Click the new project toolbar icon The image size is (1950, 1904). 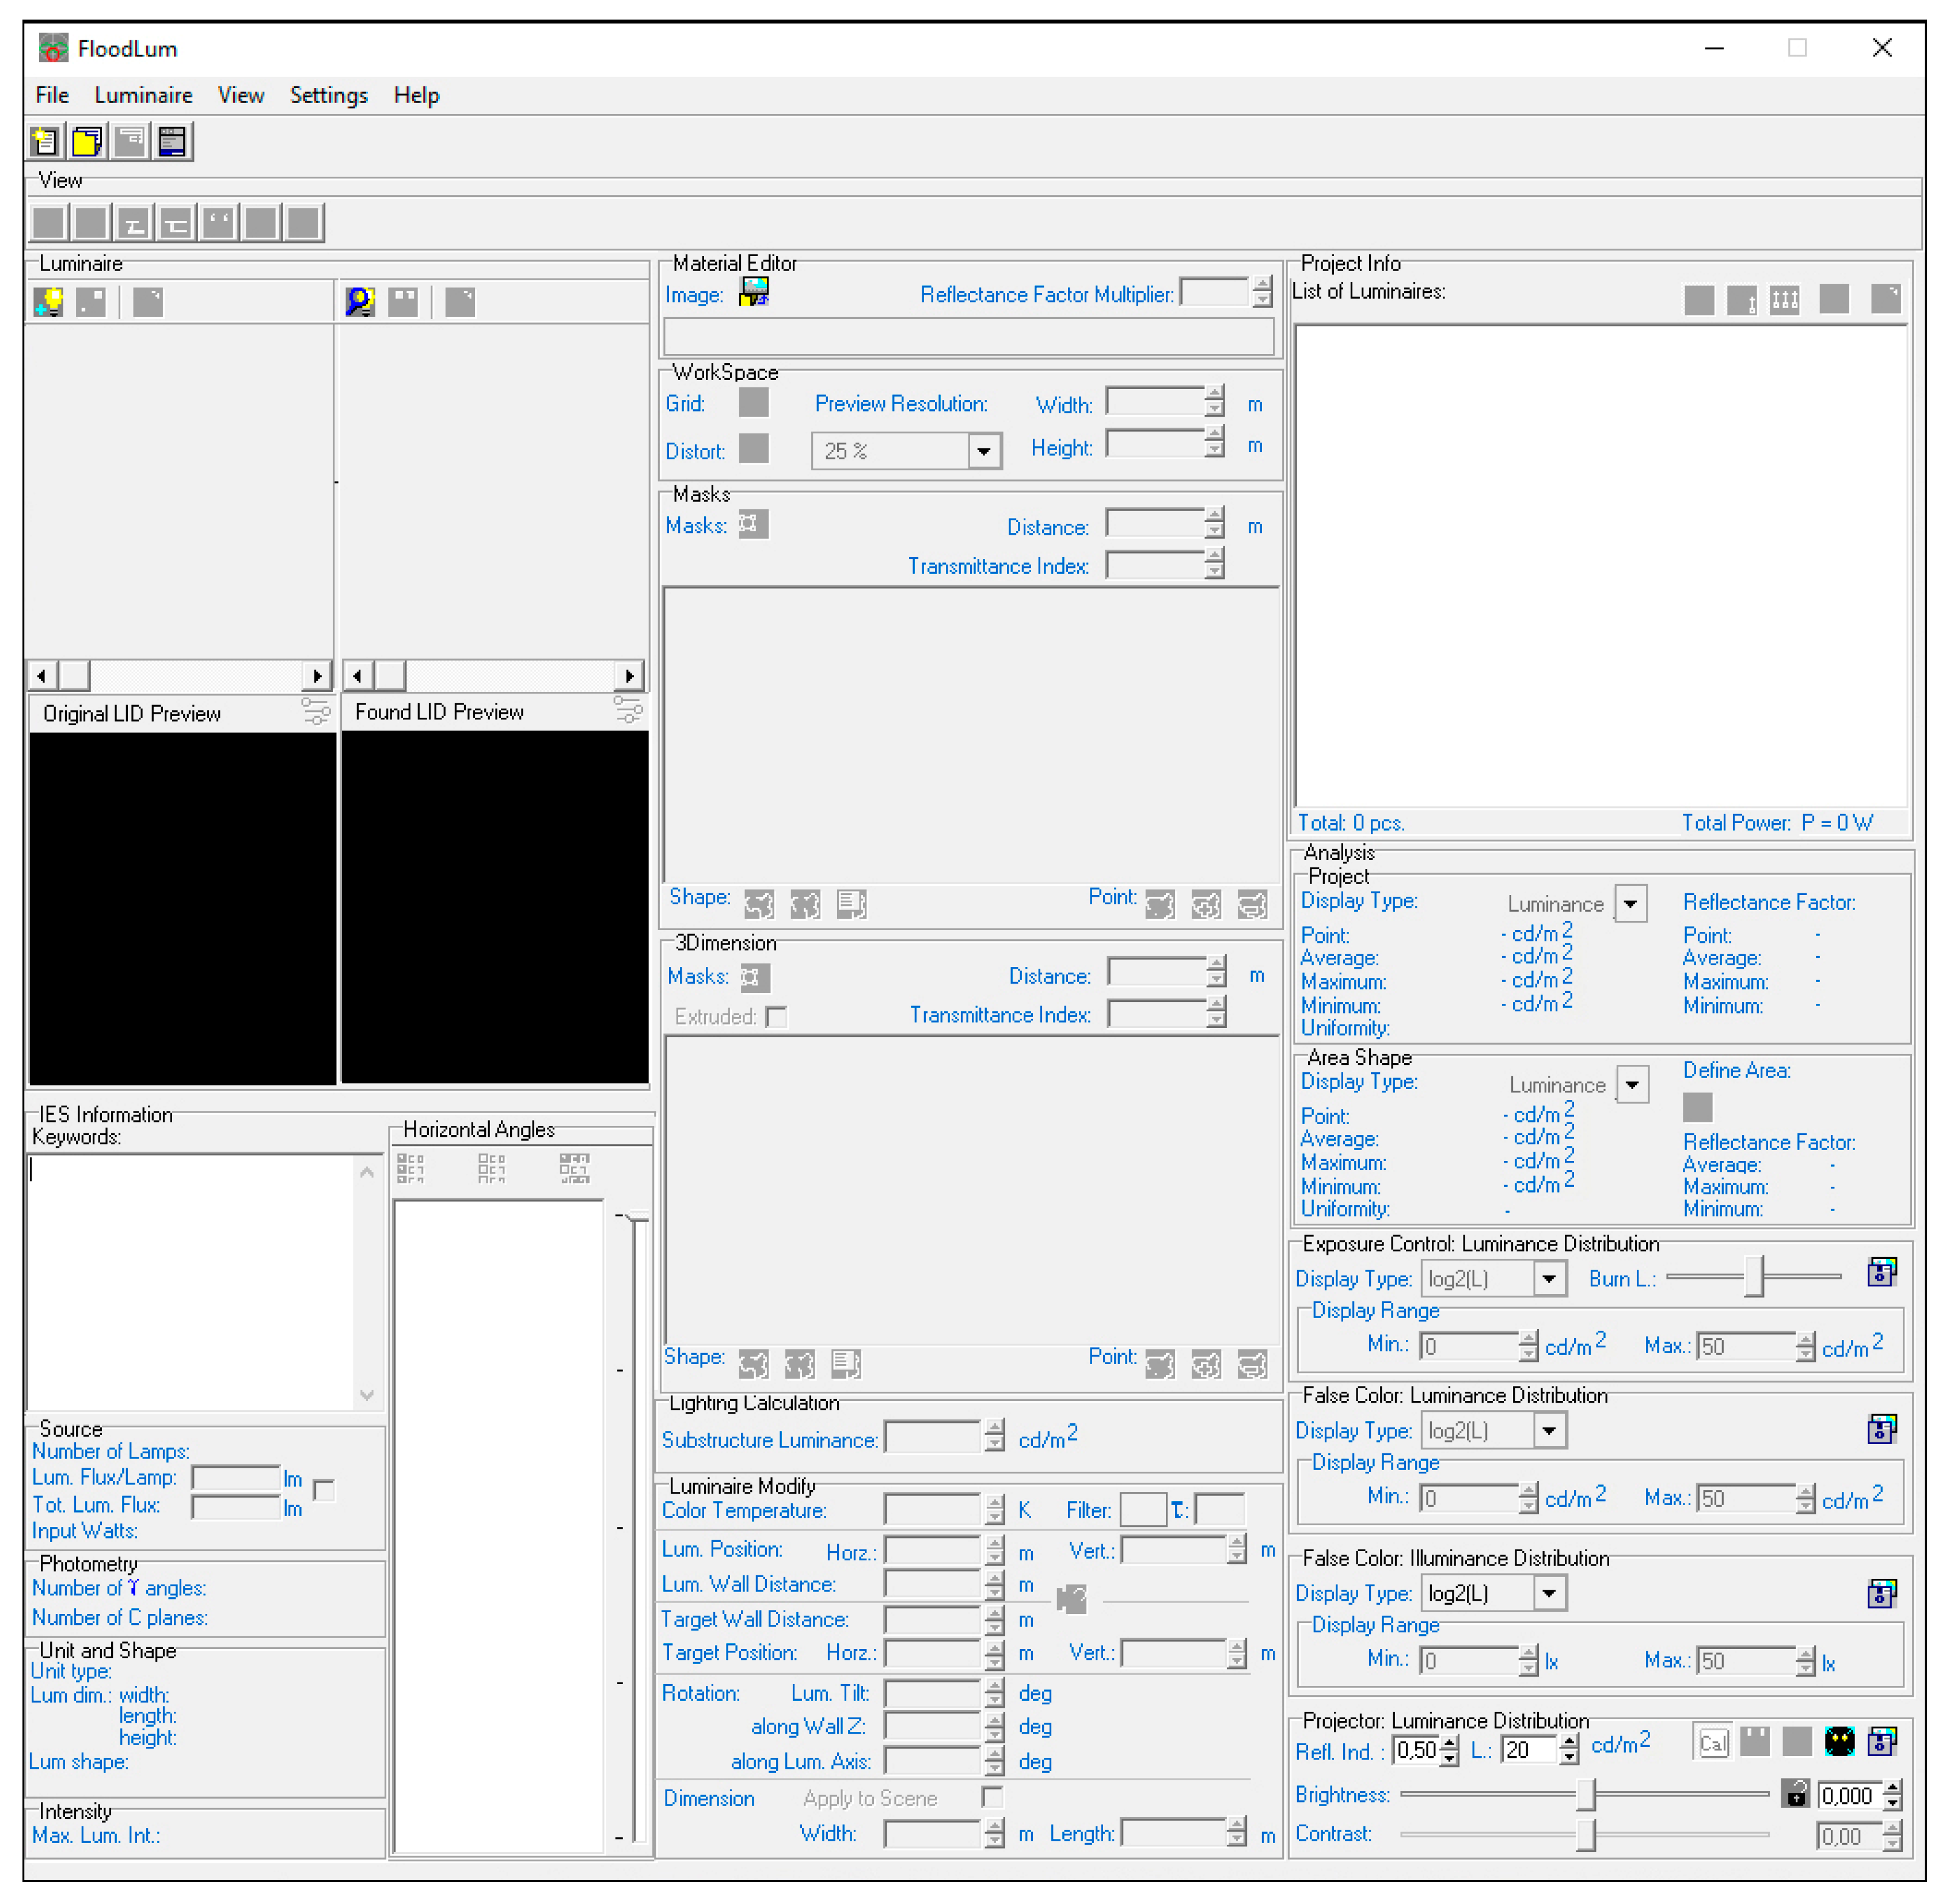pyautogui.click(x=45, y=141)
